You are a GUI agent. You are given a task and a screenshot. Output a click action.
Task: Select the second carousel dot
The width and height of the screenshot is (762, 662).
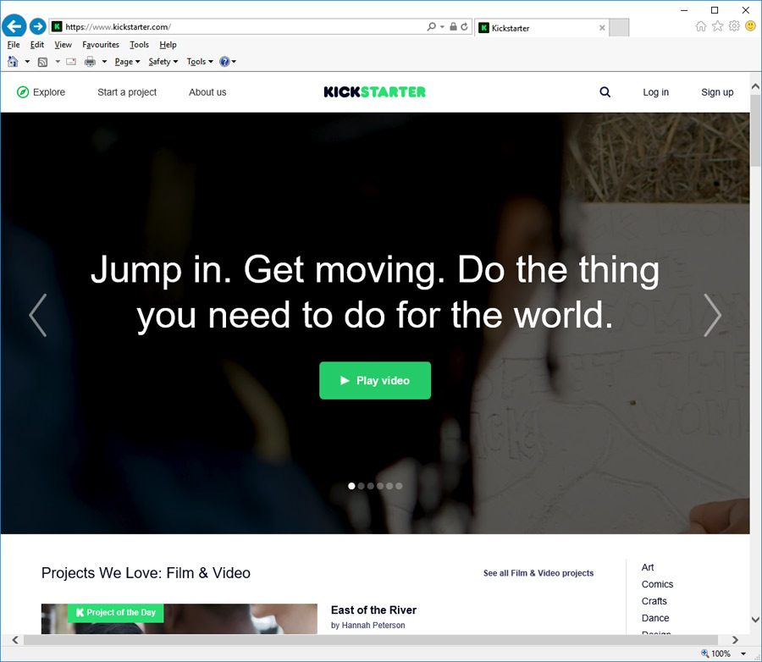click(361, 486)
